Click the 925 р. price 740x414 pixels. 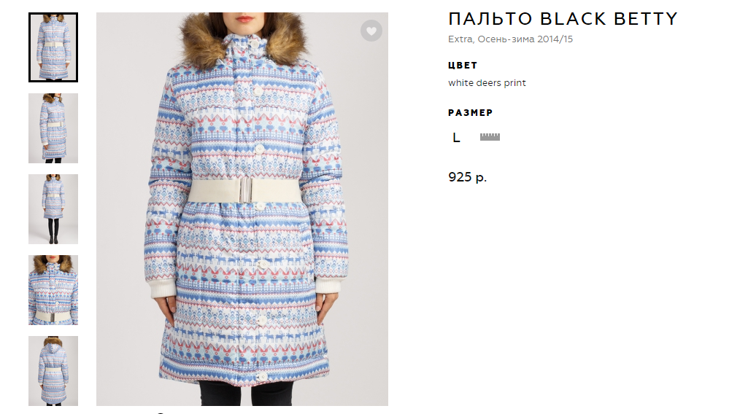click(467, 177)
